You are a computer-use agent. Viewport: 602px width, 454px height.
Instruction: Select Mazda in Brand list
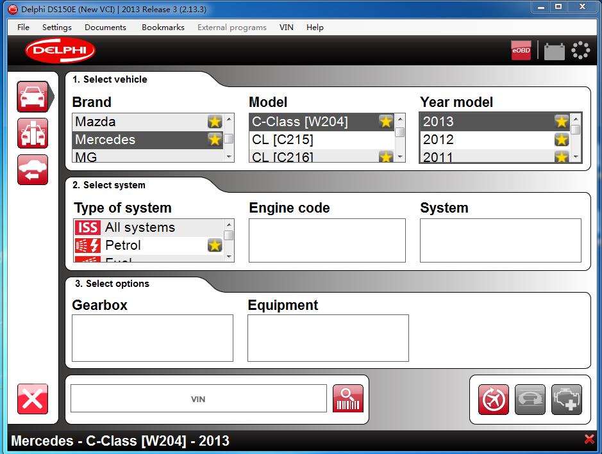148,122
